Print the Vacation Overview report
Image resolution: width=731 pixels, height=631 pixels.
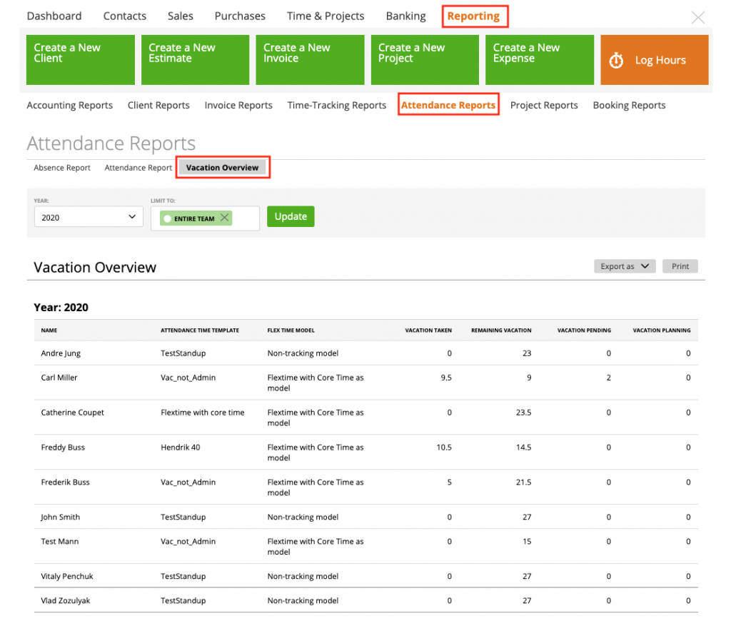(680, 266)
